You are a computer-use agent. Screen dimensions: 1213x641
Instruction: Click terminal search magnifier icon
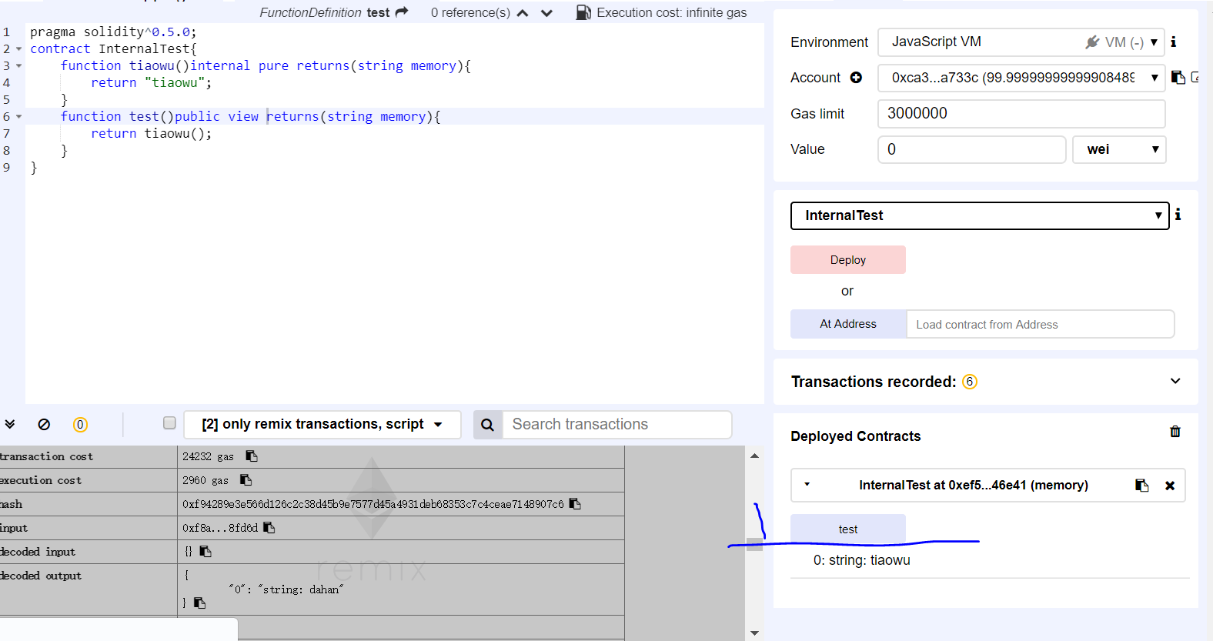click(x=487, y=425)
